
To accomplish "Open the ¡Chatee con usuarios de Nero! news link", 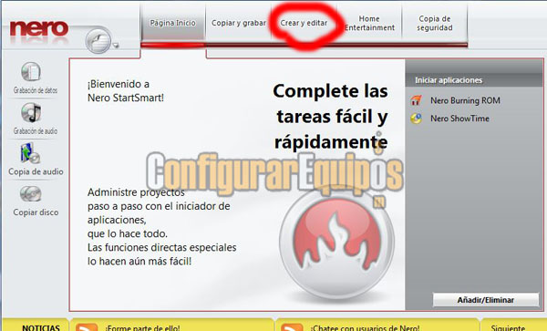I will (x=365, y=328).
